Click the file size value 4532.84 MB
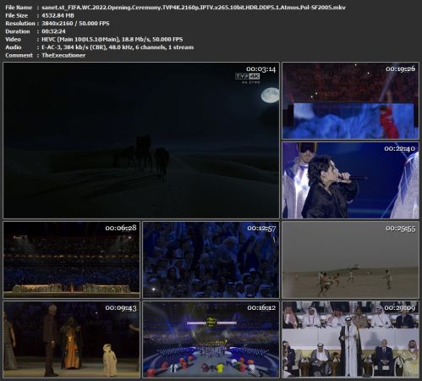 tap(58, 15)
